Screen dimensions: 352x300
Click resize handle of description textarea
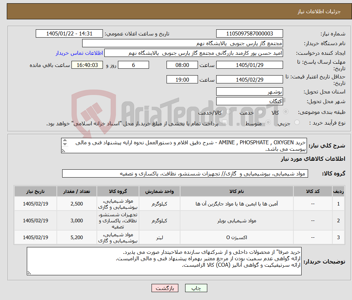tap(64, 151)
